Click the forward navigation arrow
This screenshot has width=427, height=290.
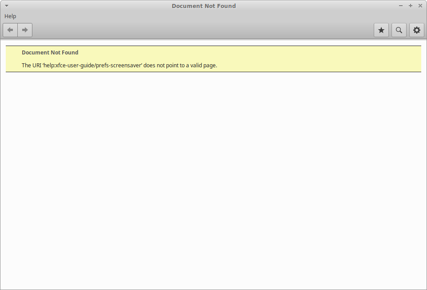[25, 30]
